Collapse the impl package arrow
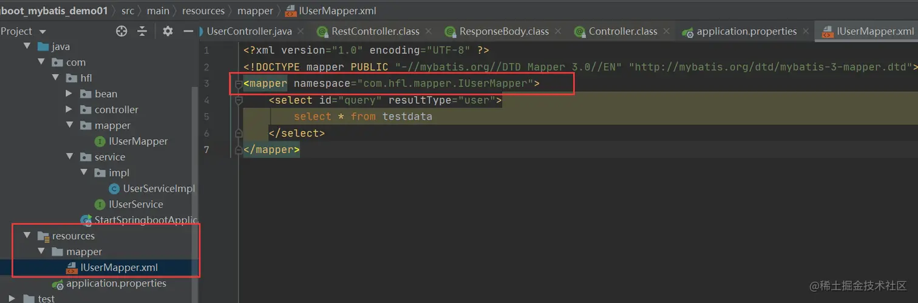Screen dimensions: 918x303 [84, 172]
